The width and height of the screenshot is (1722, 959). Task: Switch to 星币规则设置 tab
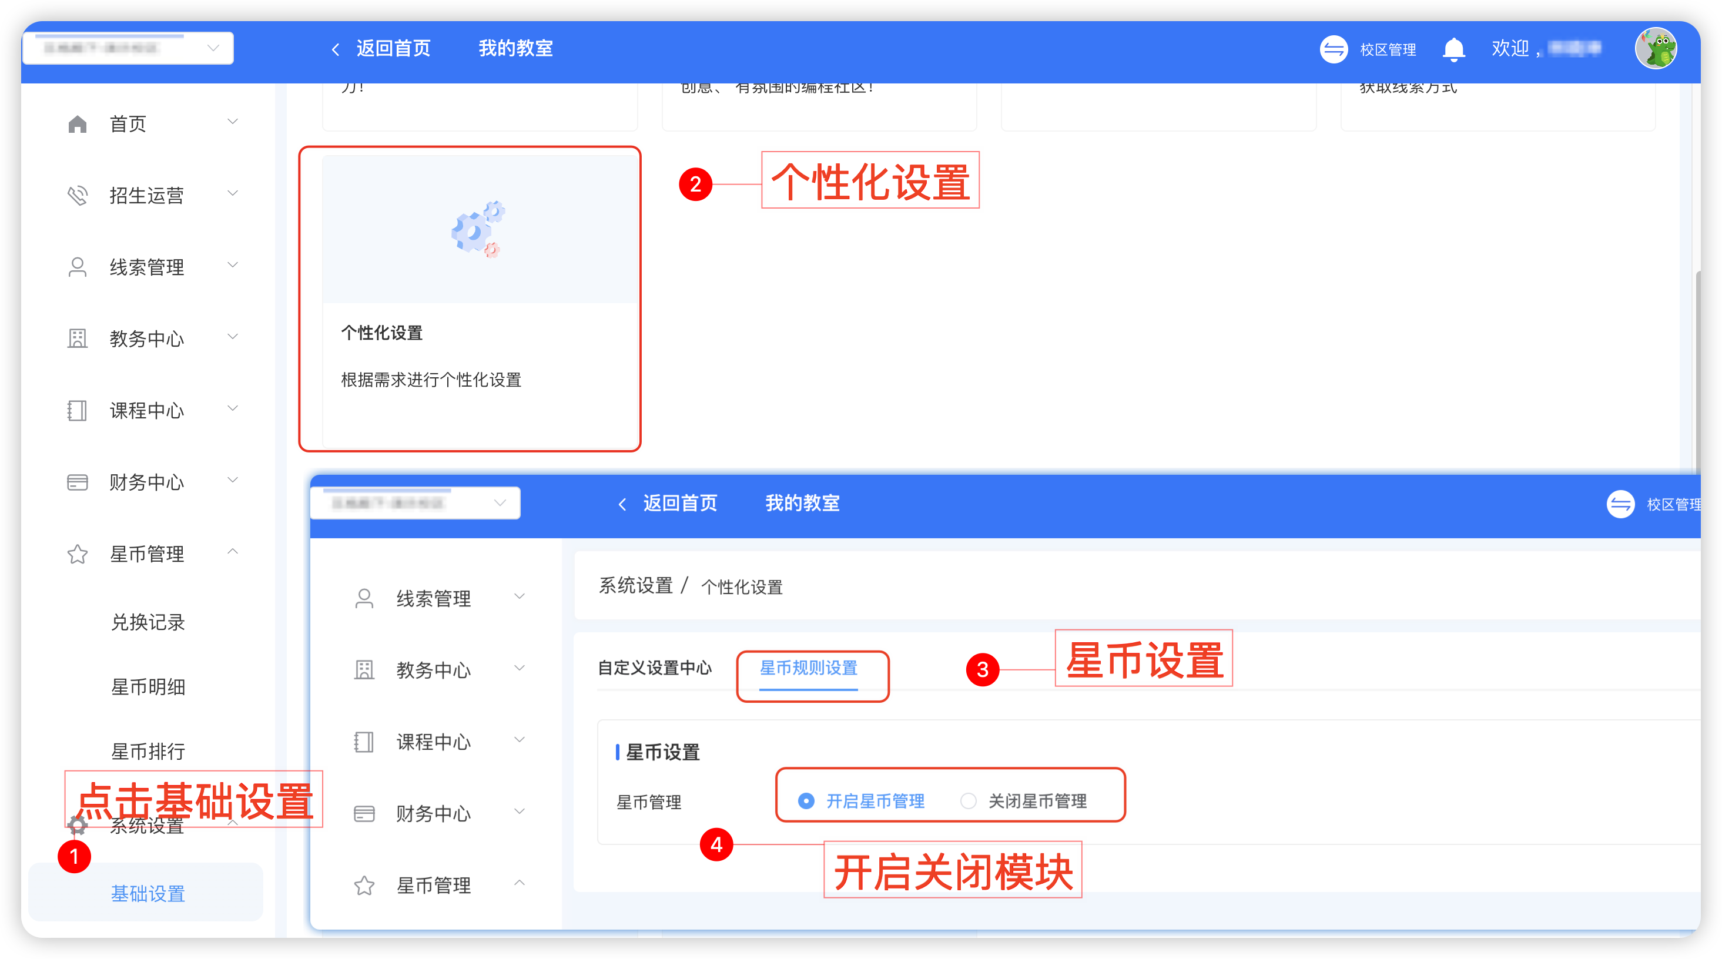[x=808, y=668]
